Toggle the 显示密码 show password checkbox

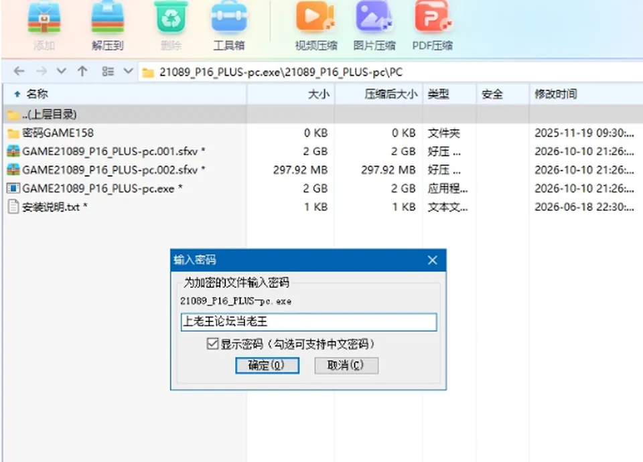[x=212, y=343]
